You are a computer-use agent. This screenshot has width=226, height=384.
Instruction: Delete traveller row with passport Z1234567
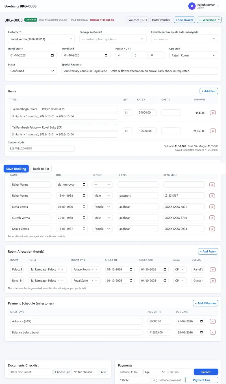click(x=212, y=196)
